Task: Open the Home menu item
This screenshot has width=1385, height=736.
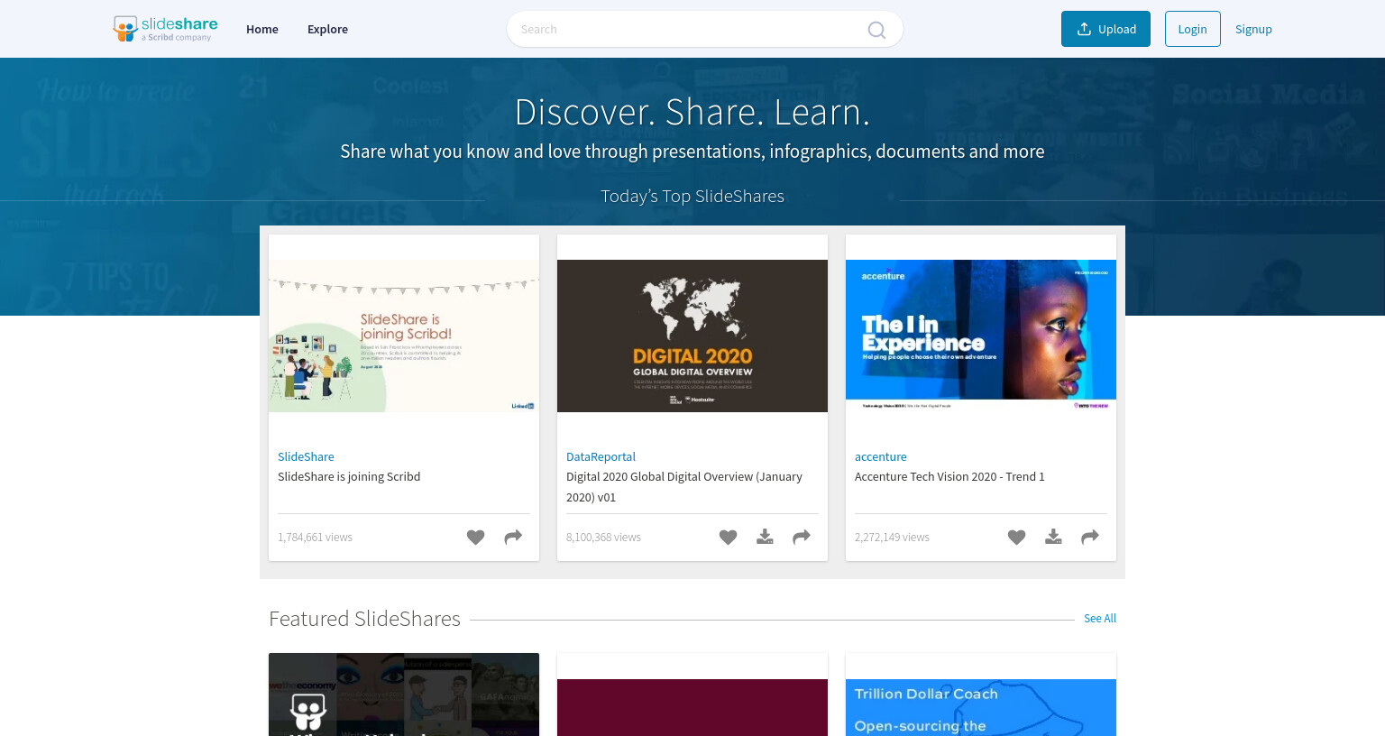Action: click(x=262, y=29)
